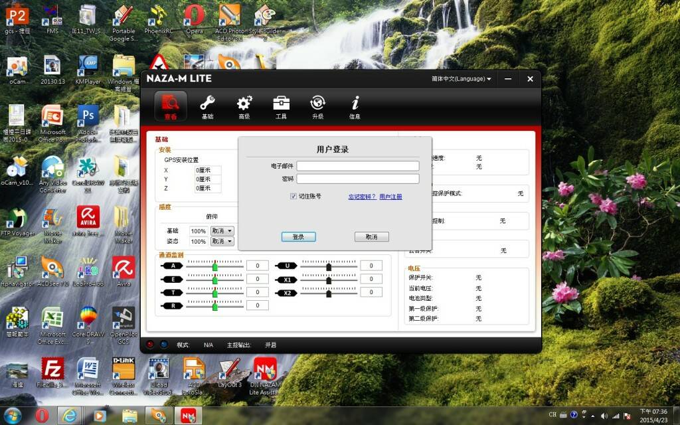
Task: Open the Microsoft Office Excel desktop icon
Action: 52,325
